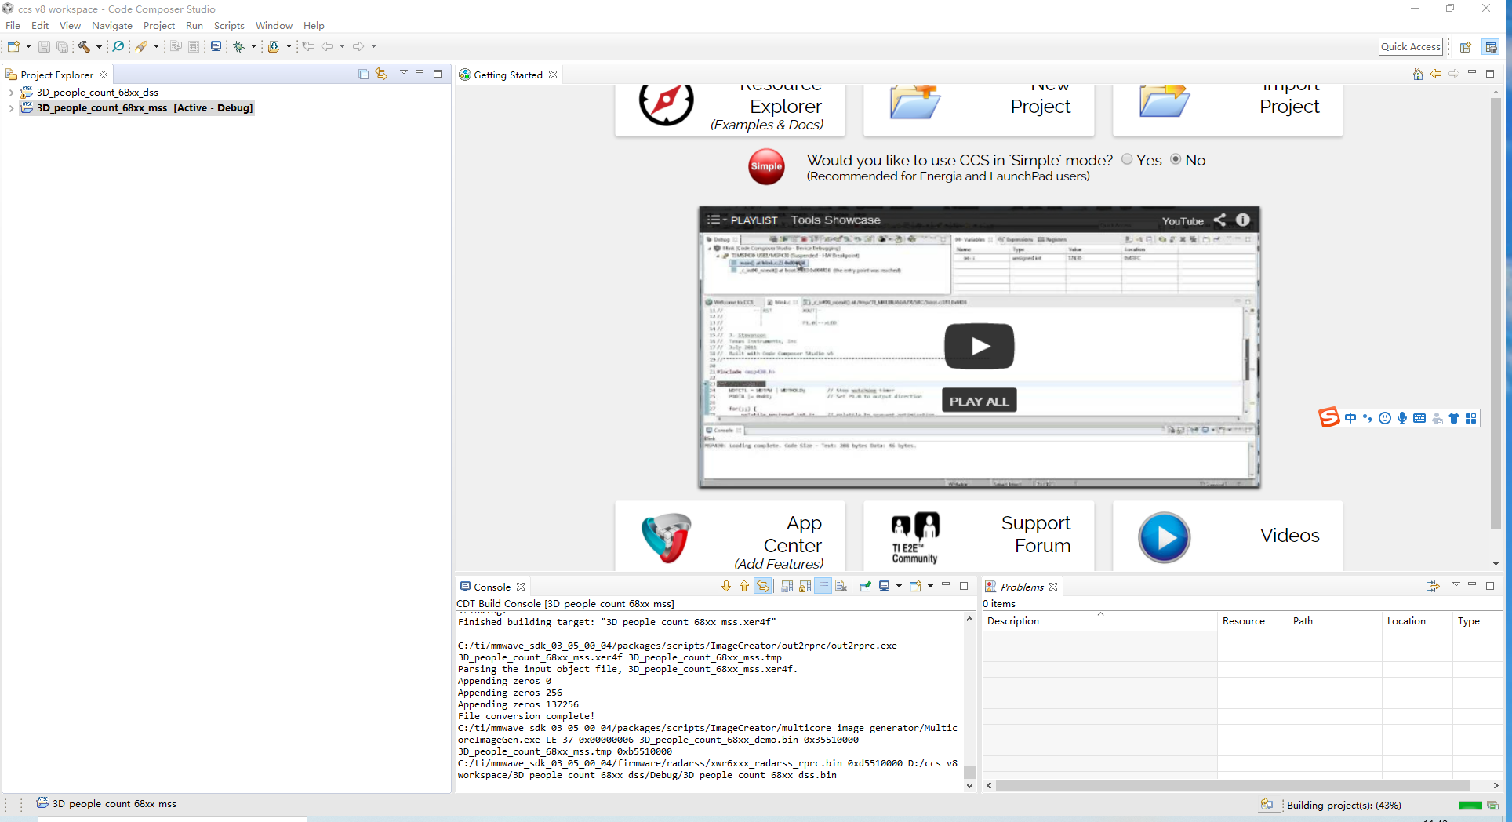Navigate back in Getting Started view
1512x822 pixels.
tap(1436, 75)
